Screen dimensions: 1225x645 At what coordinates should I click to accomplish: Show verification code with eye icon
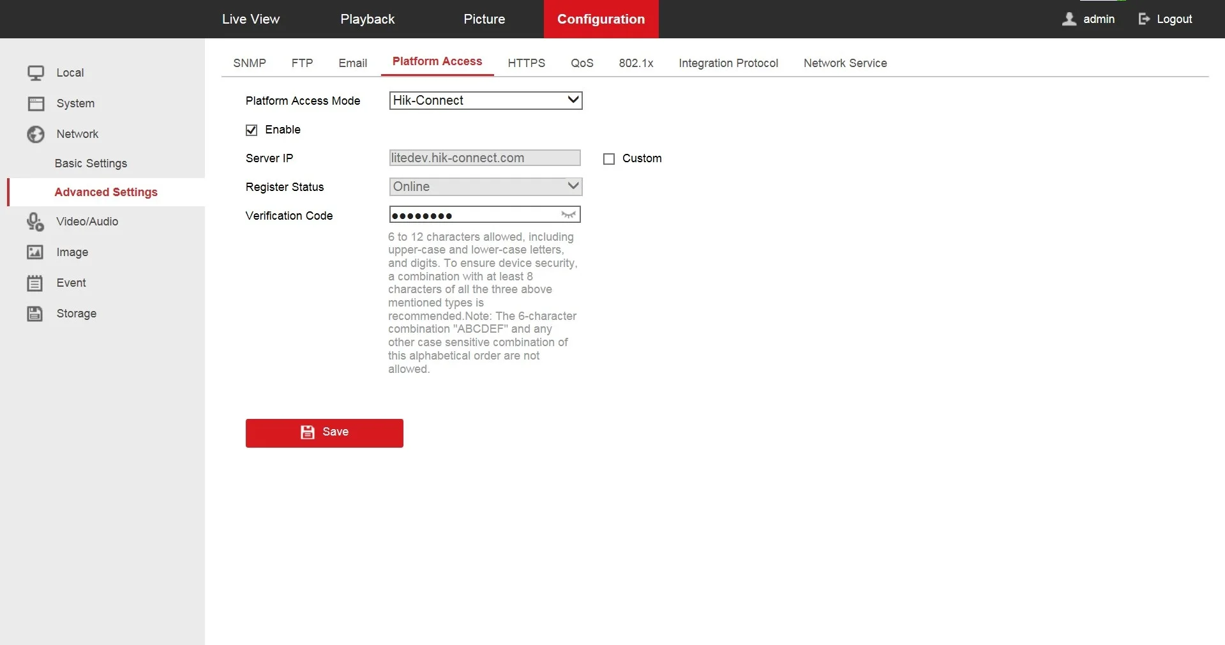pyautogui.click(x=569, y=215)
